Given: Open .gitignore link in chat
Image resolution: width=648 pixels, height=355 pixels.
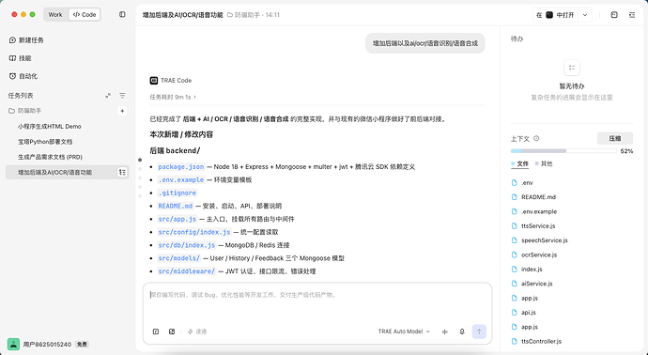Looking at the screenshot, I should pos(177,193).
